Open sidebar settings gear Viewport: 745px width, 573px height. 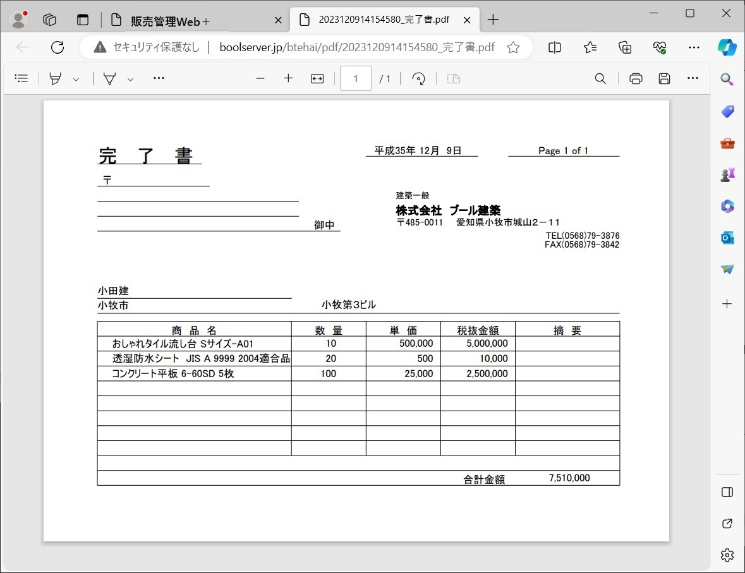(x=727, y=555)
